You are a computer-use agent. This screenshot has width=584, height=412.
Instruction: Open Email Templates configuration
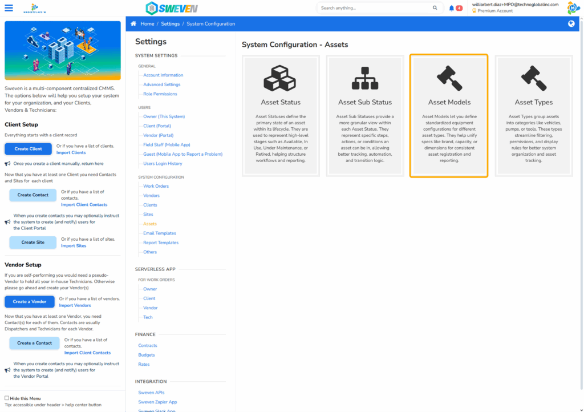click(x=160, y=233)
